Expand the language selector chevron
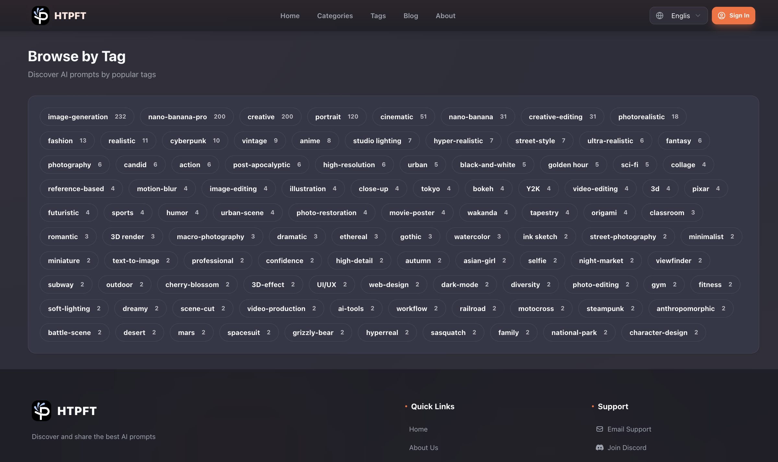The height and width of the screenshot is (462, 778). pos(698,15)
